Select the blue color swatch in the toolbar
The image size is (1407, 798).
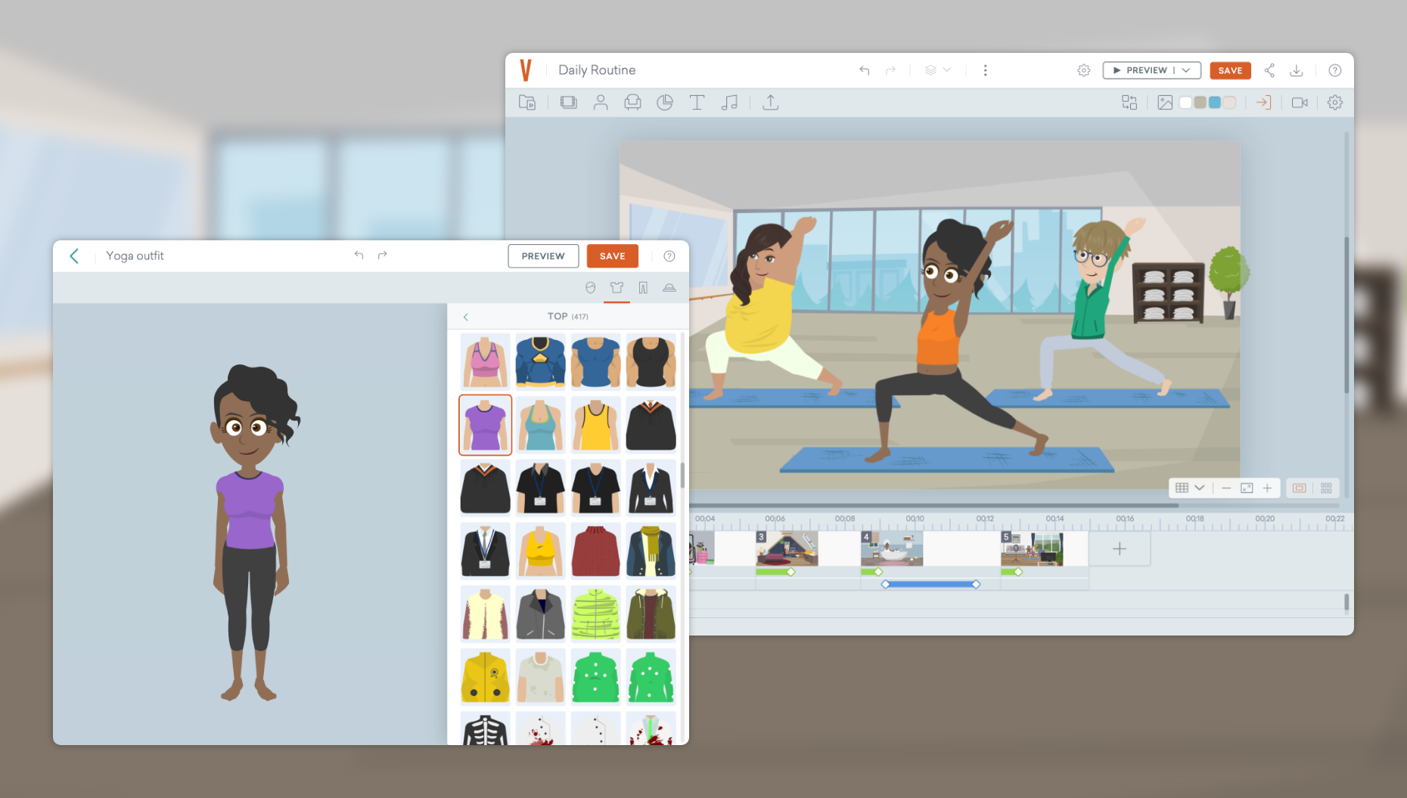[1213, 102]
